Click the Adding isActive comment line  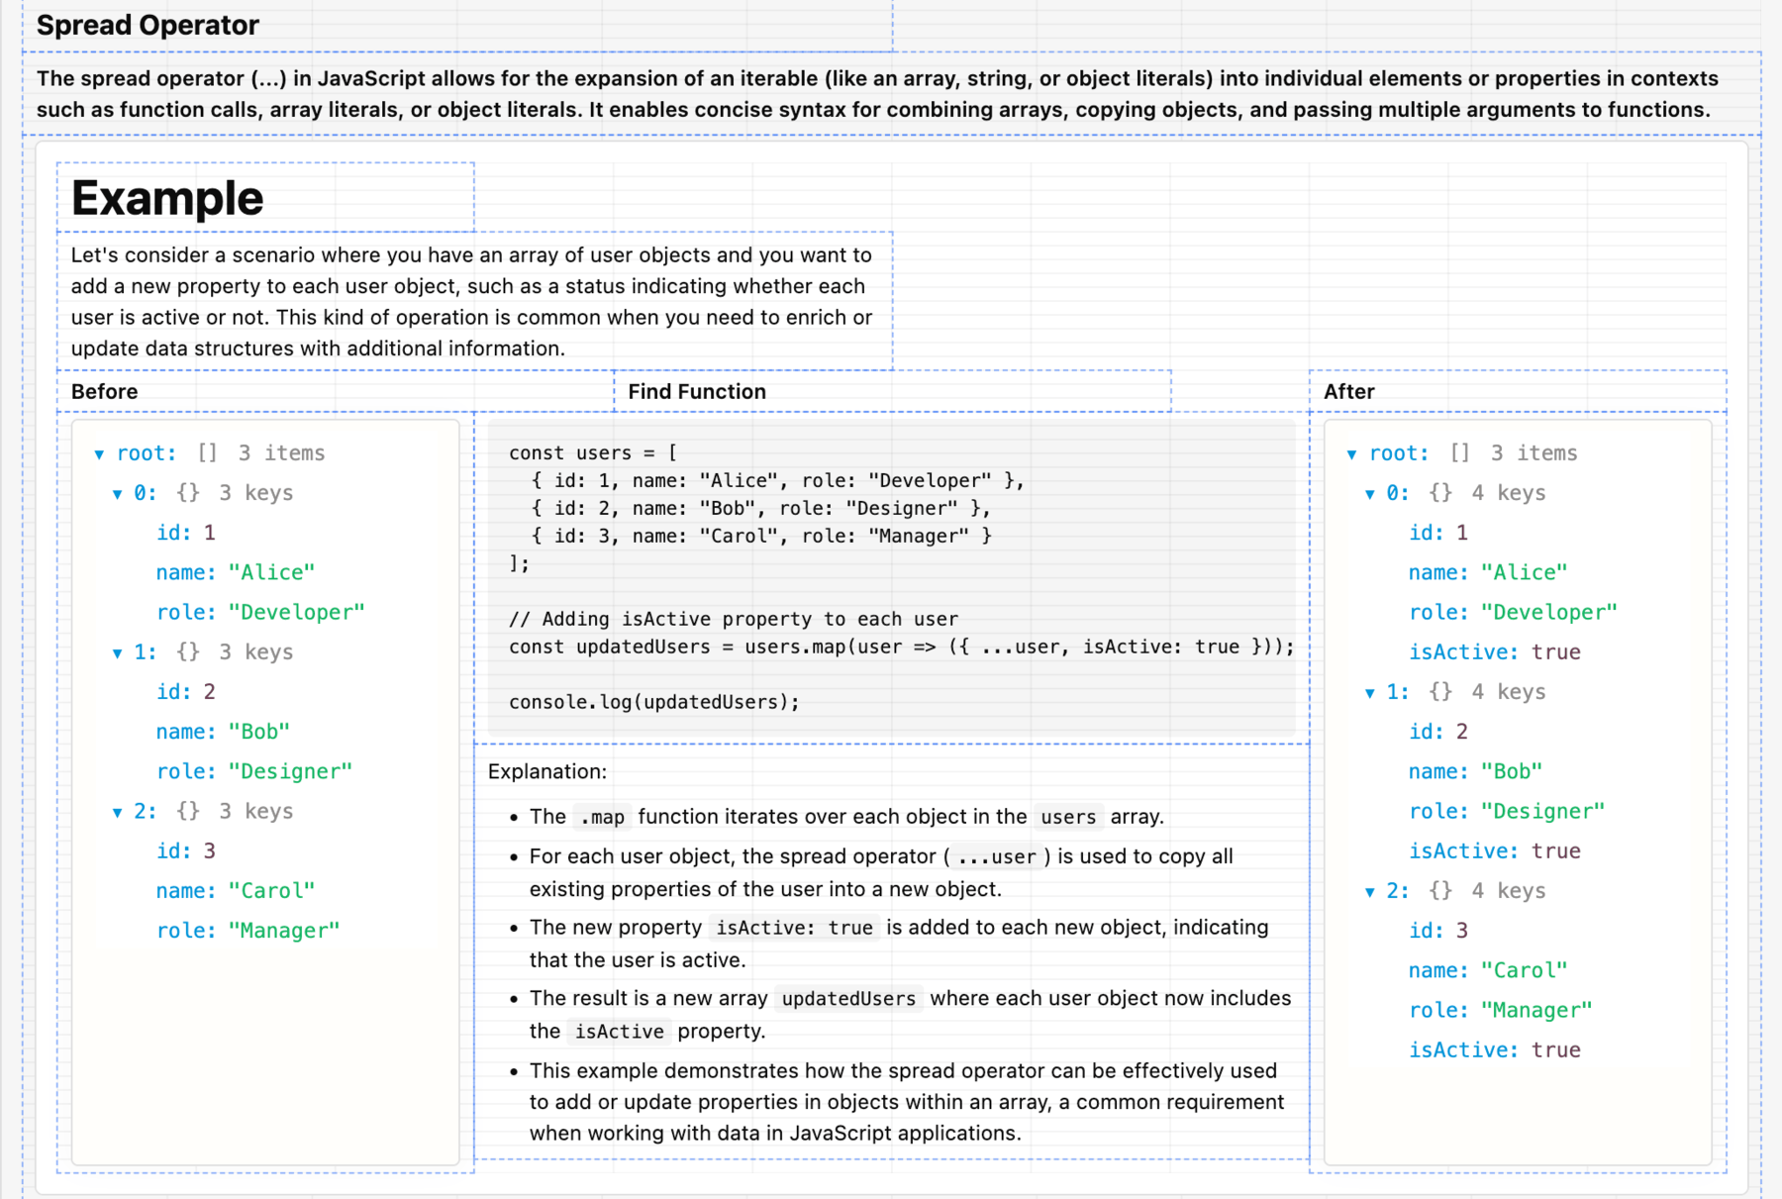coord(734,619)
